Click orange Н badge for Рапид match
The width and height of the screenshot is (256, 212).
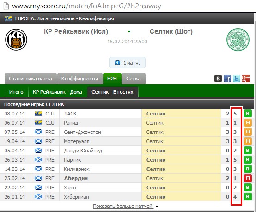point(248,123)
